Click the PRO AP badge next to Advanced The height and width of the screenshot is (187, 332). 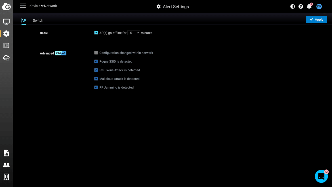(x=60, y=53)
